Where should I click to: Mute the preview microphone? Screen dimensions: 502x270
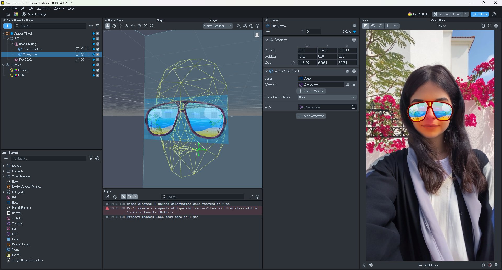point(364,265)
